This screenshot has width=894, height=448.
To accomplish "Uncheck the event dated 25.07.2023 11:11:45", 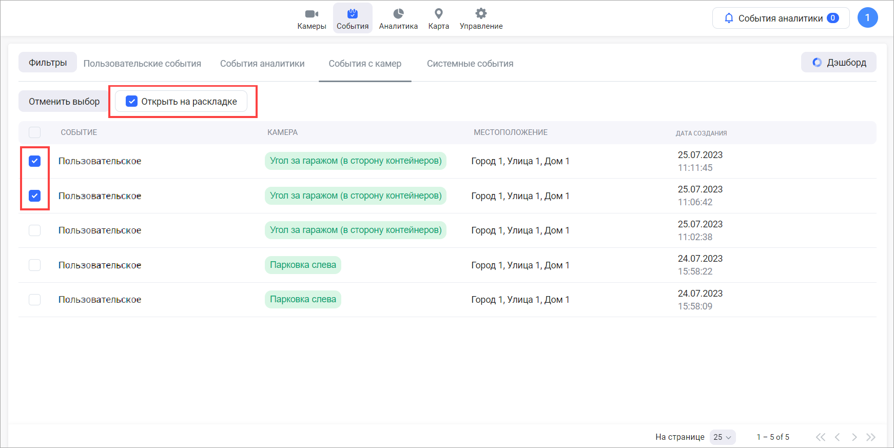I will (35, 161).
